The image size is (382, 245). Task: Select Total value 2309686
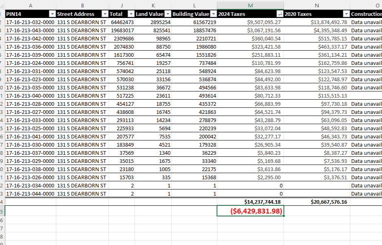tap(121, 38)
